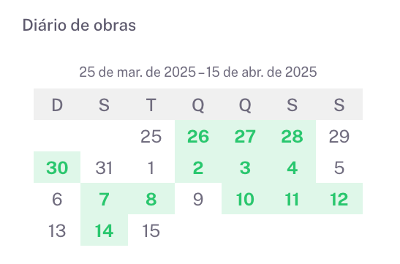Open the green day 30 entry
Image resolution: width=400 pixels, height=264 pixels.
(x=57, y=167)
